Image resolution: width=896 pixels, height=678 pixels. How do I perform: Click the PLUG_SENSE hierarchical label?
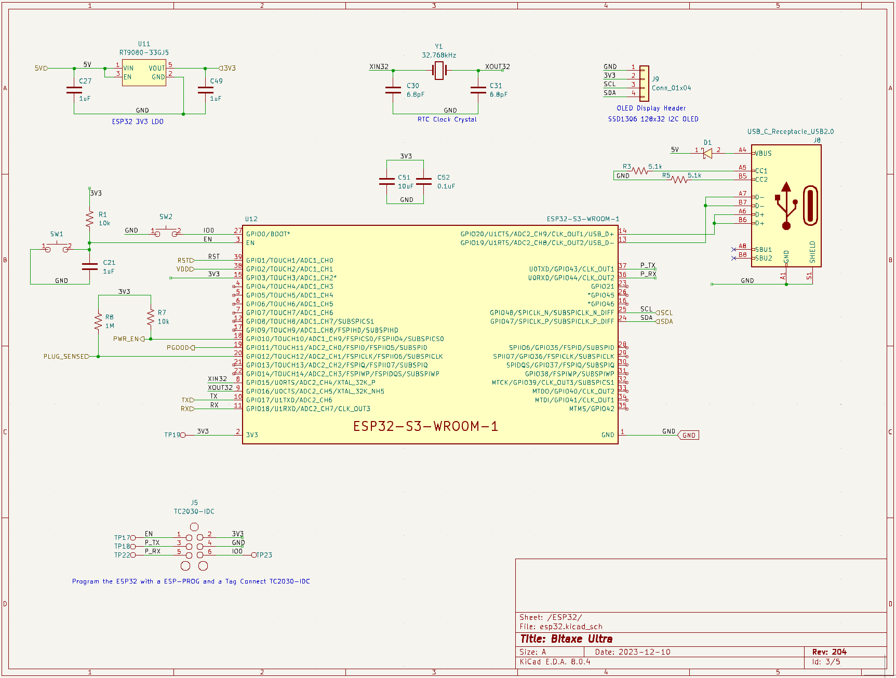66,357
